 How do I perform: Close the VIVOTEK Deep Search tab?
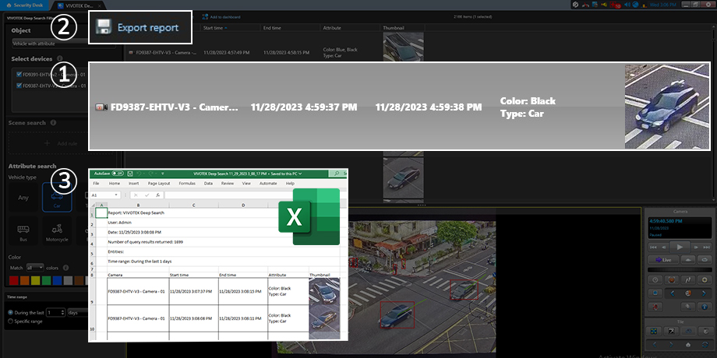[100, 5]
